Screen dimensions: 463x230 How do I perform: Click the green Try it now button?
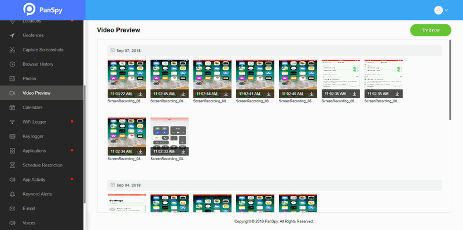pyautogui.click(x=431, y=30)
